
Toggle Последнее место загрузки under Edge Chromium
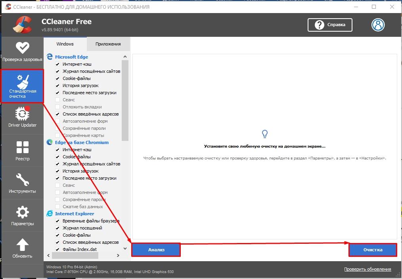click(57, 178)
